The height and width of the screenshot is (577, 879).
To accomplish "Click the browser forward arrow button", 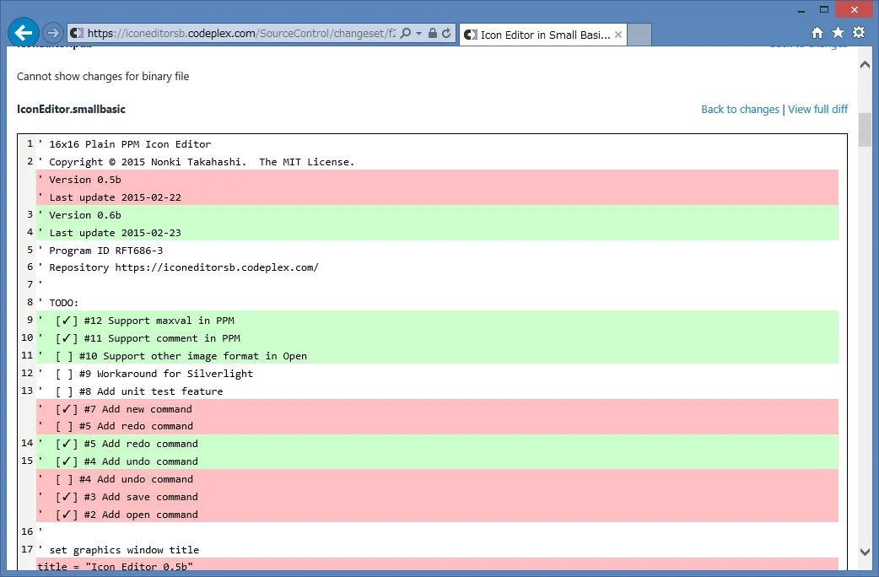I will coord(52,33).
